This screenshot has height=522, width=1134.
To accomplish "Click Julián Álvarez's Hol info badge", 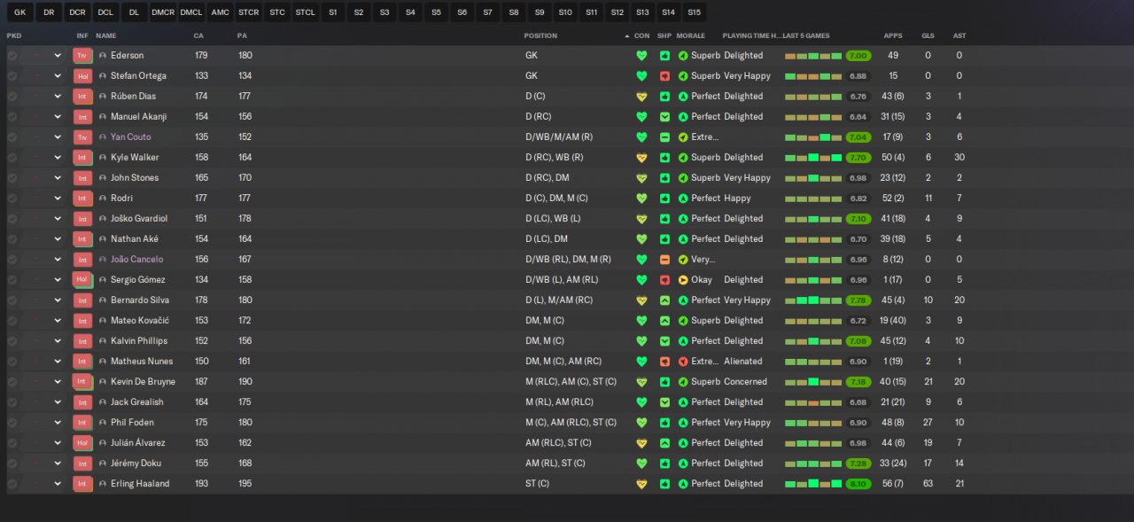I will click(82, 442).
